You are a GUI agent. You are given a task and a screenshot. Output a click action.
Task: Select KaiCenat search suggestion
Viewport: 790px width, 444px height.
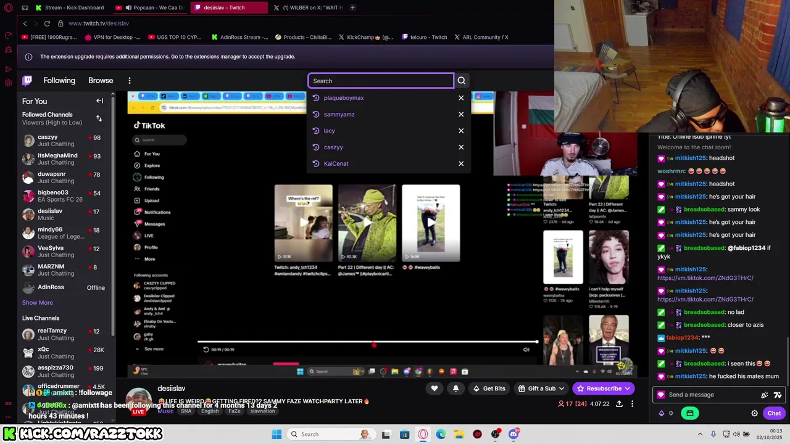389,163
